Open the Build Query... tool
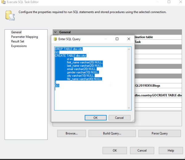 [x=112, y=133]
